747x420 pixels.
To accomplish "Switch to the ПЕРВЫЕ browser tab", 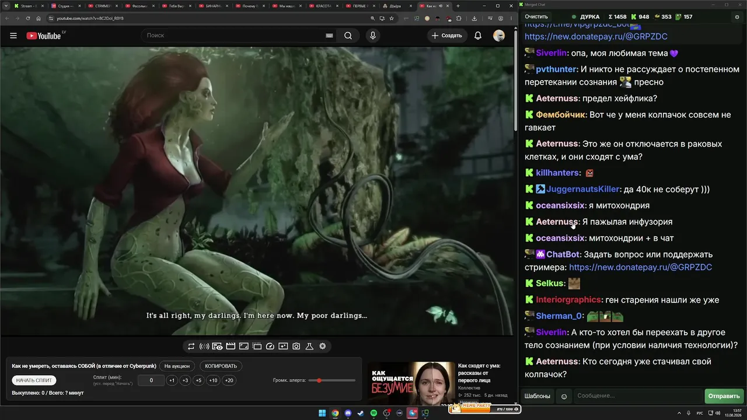I will [x=361, y=6].
